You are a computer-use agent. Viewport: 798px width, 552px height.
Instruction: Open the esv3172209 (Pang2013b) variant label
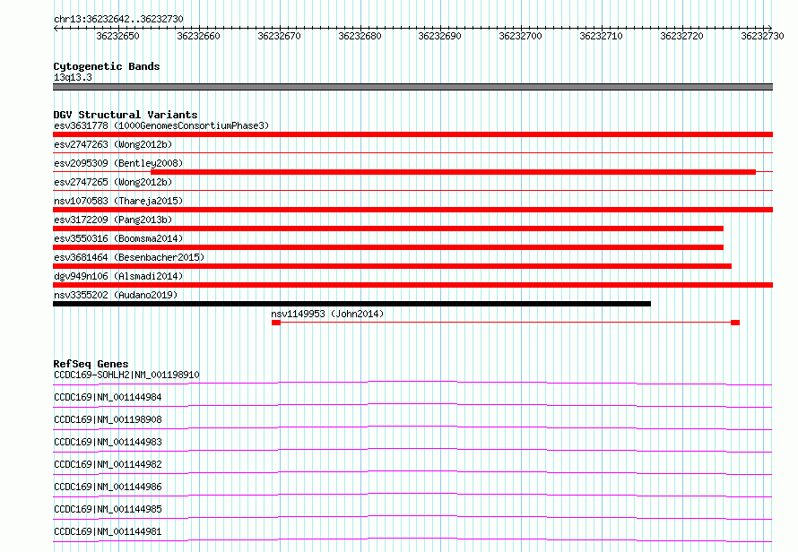113,220
